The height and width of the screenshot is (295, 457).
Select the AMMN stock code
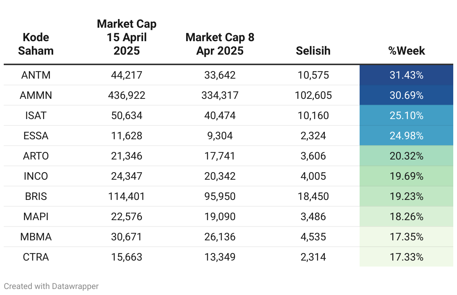(36, 95)
